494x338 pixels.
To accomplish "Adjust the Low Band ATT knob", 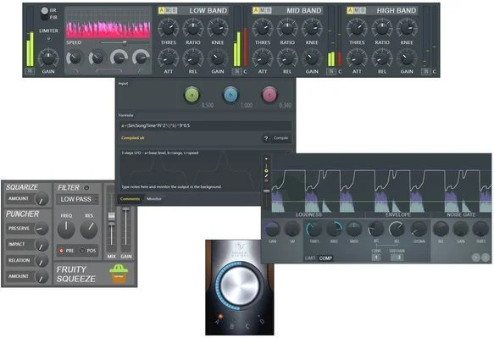I will tap(169, 58).
